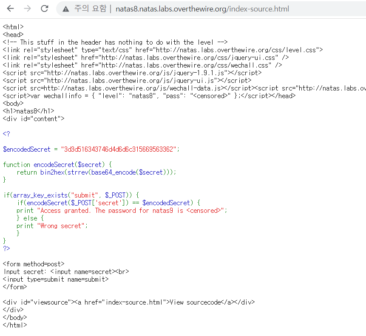Click the not-secure warning triangle icon
366x336 pixels.
click(x=66, y=9)
